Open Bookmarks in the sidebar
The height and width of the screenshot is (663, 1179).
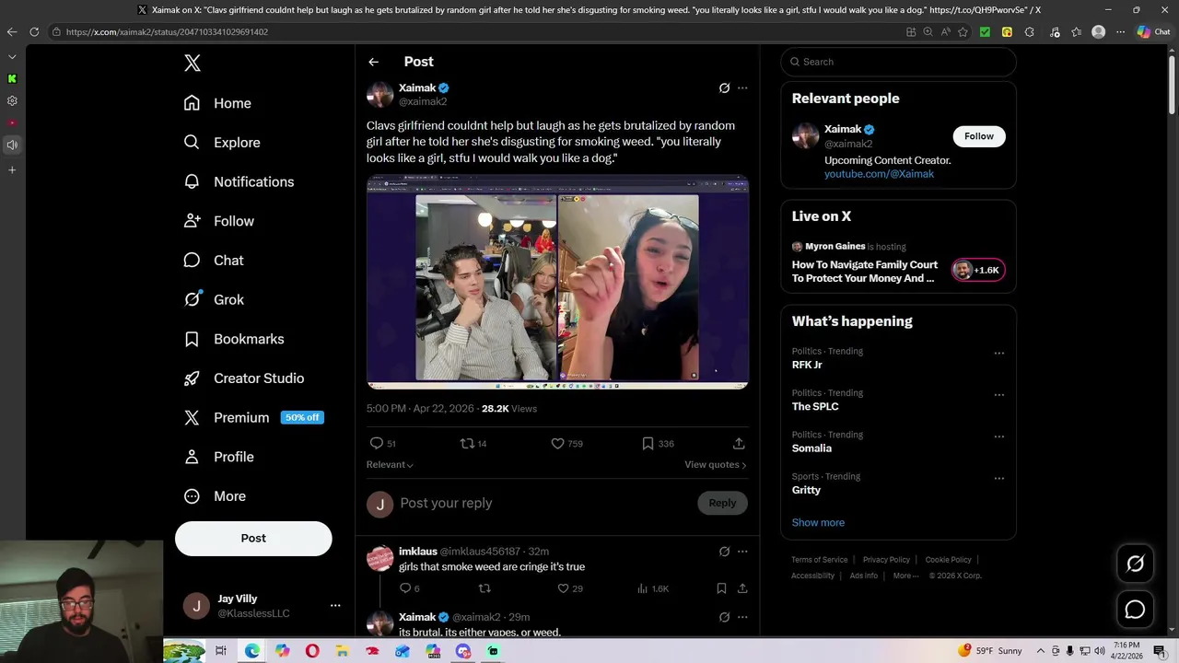tap(234, 339)
